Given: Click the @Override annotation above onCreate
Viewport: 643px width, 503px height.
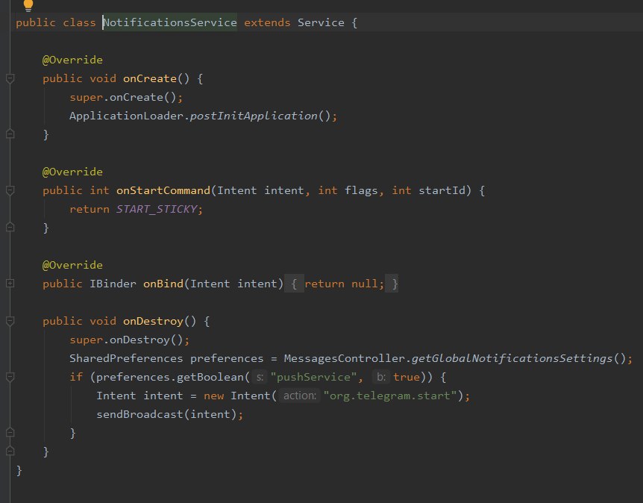Looking at the screenshot, I should (x=72, y=60).
